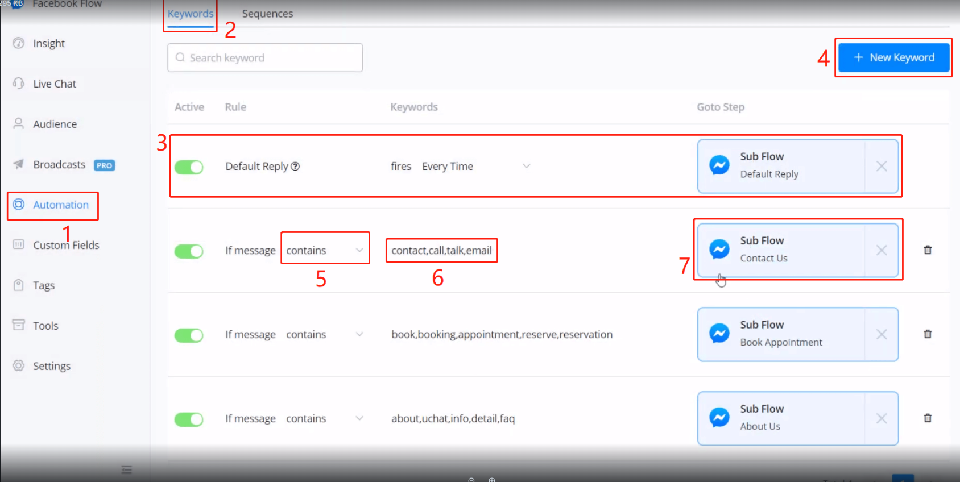Click the Default Reply help icon

pos(295,167)
